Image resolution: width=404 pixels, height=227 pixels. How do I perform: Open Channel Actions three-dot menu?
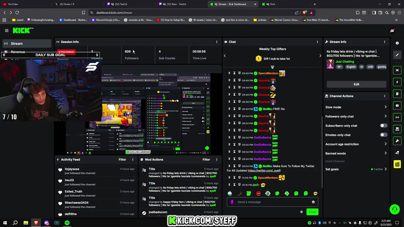pyautogui.click(x=384, y=96)
